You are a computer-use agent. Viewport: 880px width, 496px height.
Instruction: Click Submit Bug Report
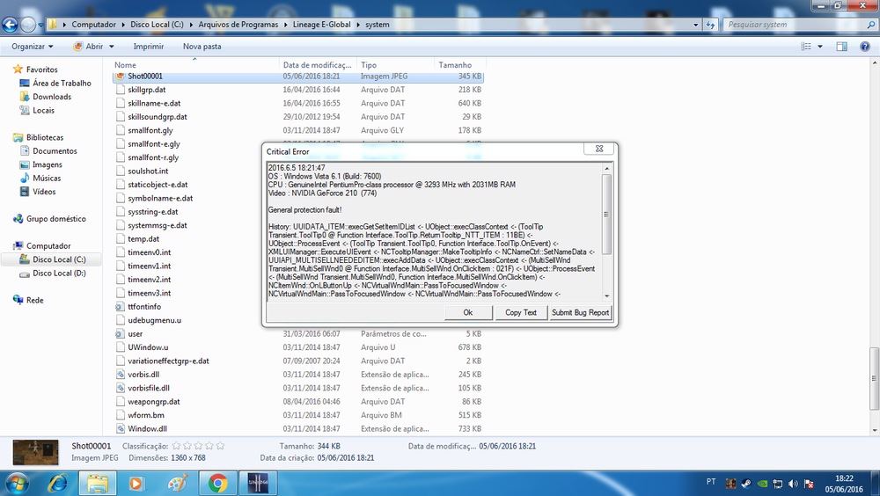click(x=580, y=312)
